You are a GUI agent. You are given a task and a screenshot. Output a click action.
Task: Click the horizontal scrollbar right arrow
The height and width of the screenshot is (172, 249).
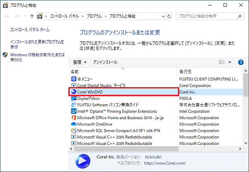[x=240, y=149]
